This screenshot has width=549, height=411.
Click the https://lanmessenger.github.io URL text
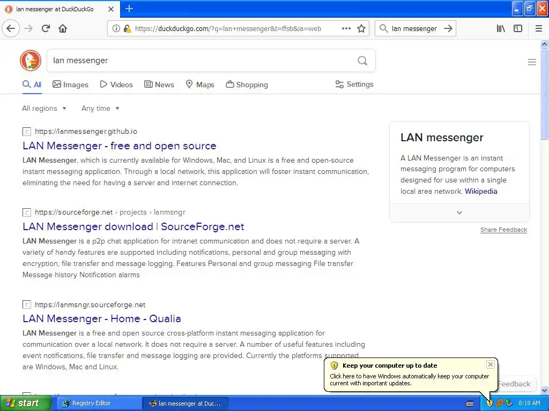[x=86, y=132]
